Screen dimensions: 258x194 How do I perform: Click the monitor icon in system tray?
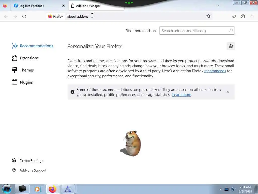click(x=227, y=189)
